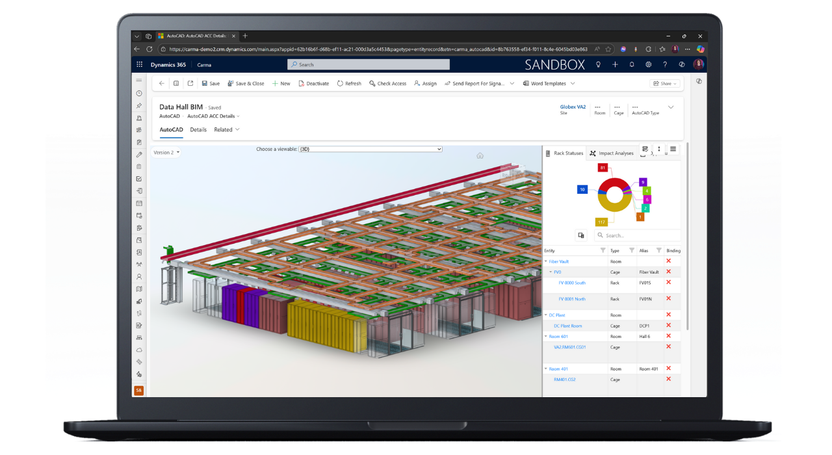Click the Search box in the Rack Statuses panel

[x=637, y=235]
